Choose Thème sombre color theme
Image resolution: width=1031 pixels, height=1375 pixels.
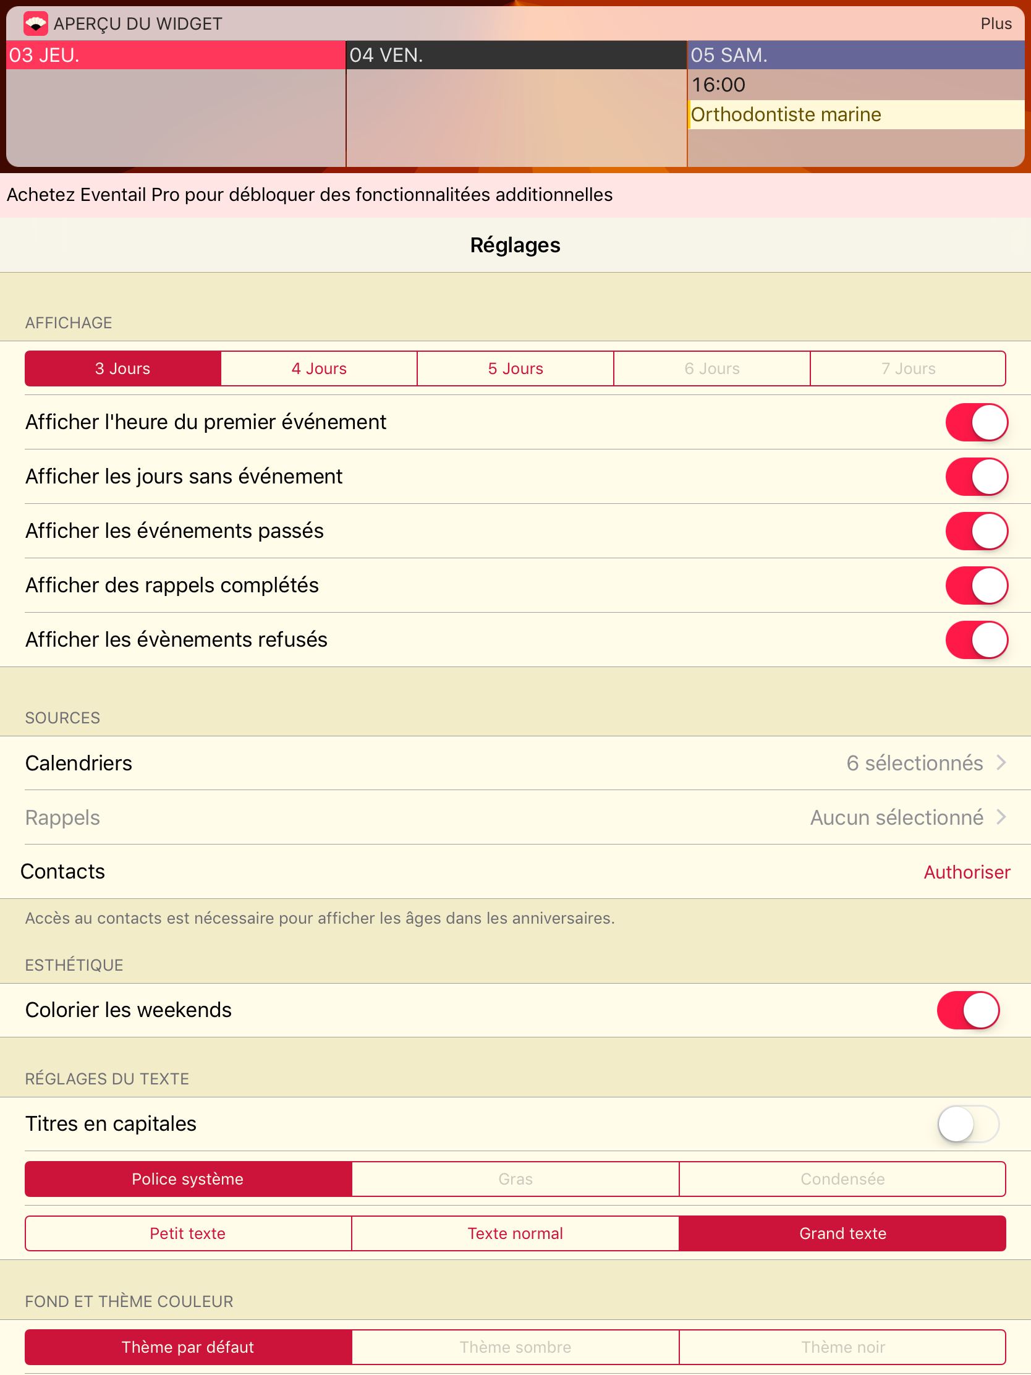tap(515, 1347)
